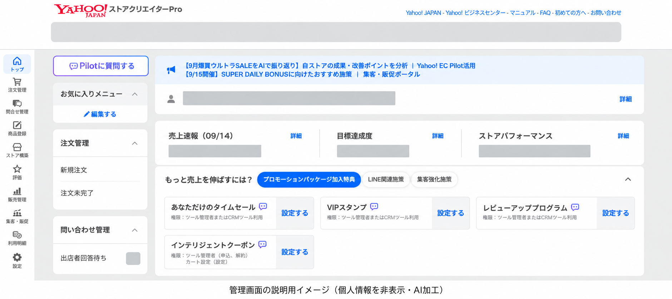The height and width of the screenshot is (299, 672).
Task: Open 詳細 link for ストアパフォーマンス
Action: point(623,136)
